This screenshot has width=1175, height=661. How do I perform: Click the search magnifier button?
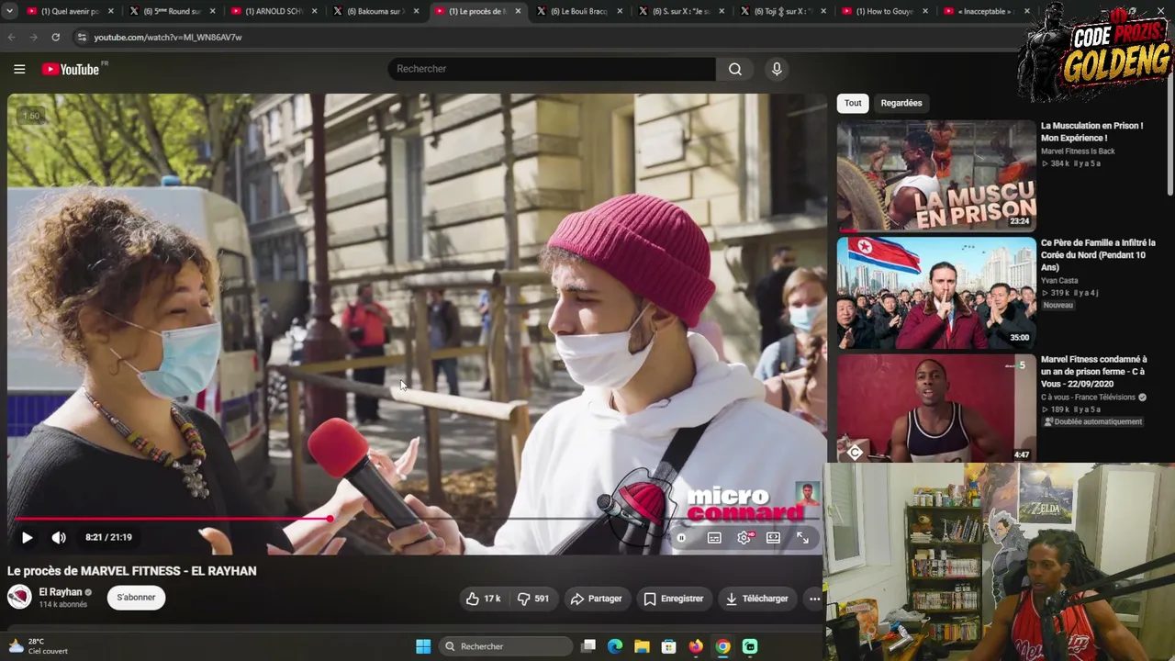pyautogui.click(x=735, y=69)
